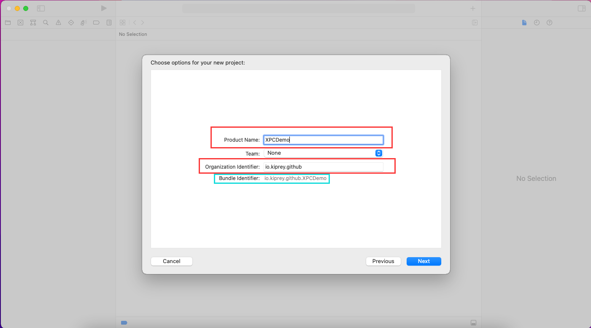591x328 pixels.
Task: Switch to the History inspector tab
Action: pos(537,23)
